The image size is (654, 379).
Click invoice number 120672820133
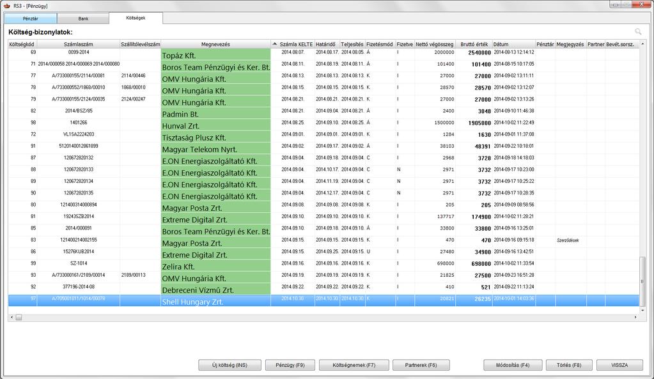pyautogui.click(x=79, y=170)
